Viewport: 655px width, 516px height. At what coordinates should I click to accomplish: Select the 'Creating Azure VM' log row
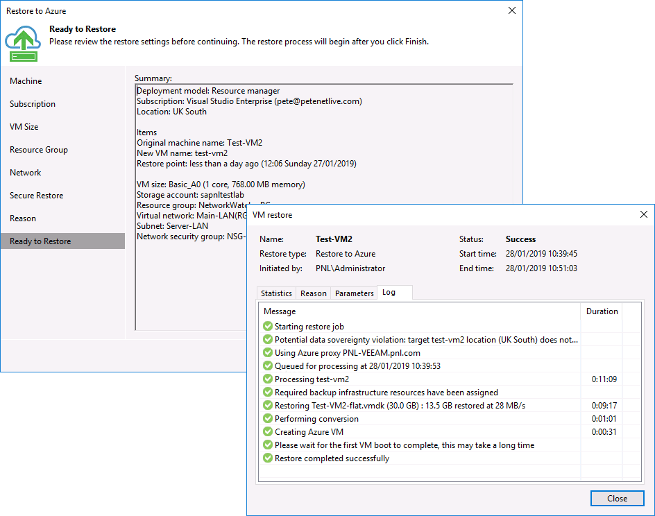450,431
